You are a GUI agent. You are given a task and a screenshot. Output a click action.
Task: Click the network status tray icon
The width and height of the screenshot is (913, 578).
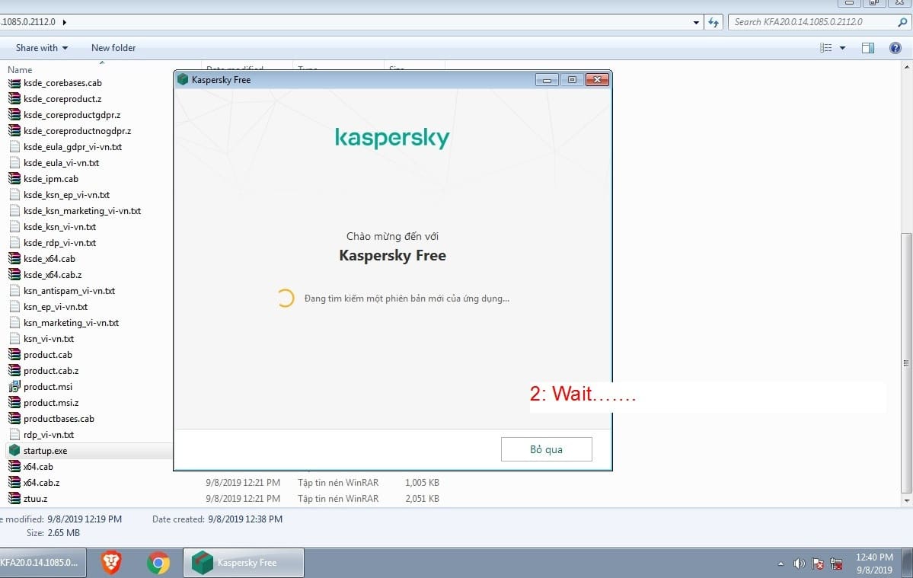click(836, 564)
